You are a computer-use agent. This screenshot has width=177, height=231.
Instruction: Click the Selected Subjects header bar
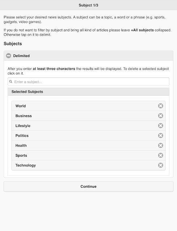point(88,92)
